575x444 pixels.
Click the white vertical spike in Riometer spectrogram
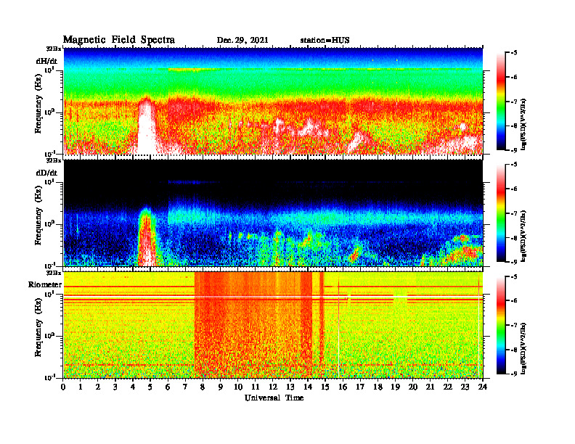(338, 328)
